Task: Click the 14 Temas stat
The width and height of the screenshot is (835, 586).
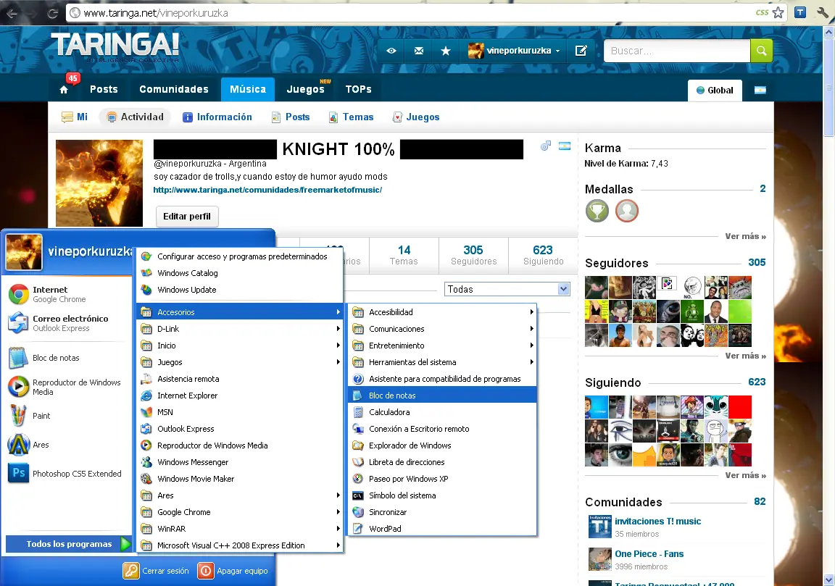Action: pyautogui.click(x=404, y=255)
